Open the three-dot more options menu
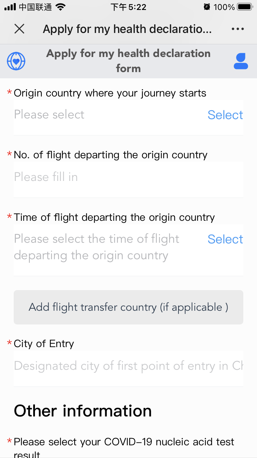257x458 pixels. (x=237, y=29)
